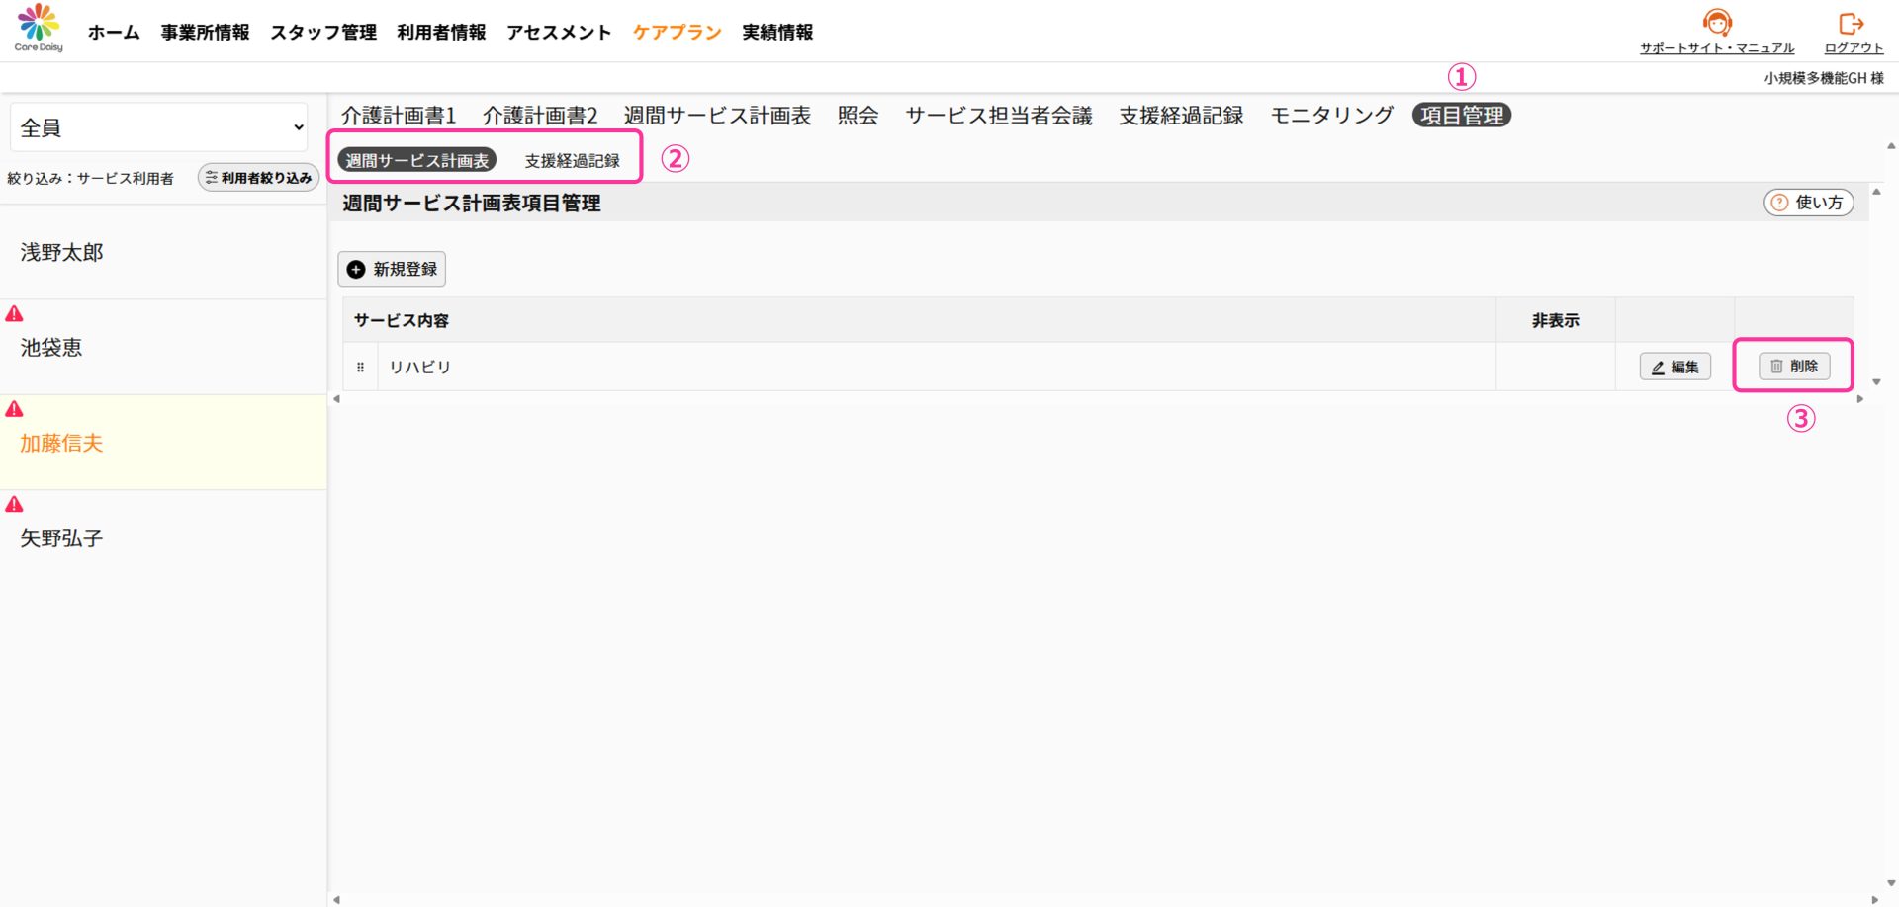
Task: Delete the リハビリ service item
Action: point(1793,367)
